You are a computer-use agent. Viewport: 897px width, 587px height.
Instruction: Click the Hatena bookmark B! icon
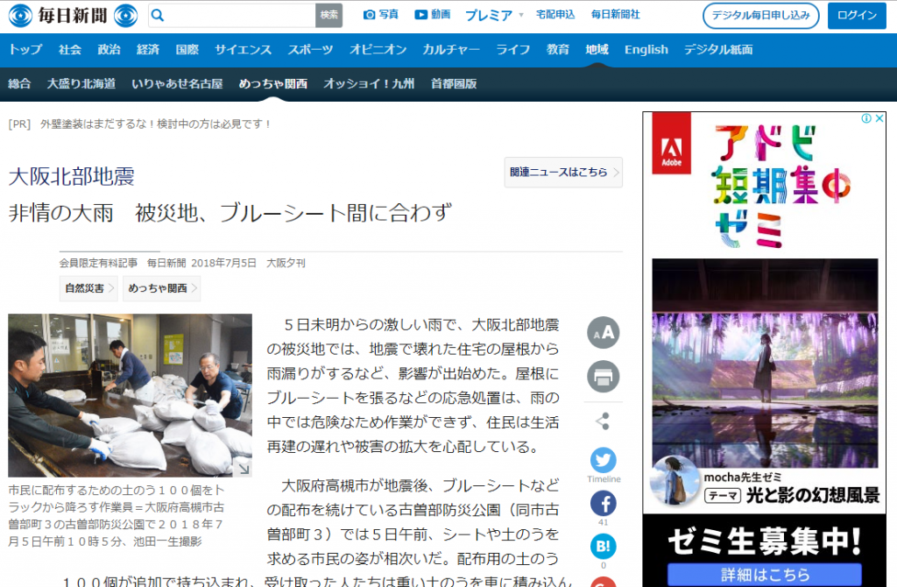(603, 547)
